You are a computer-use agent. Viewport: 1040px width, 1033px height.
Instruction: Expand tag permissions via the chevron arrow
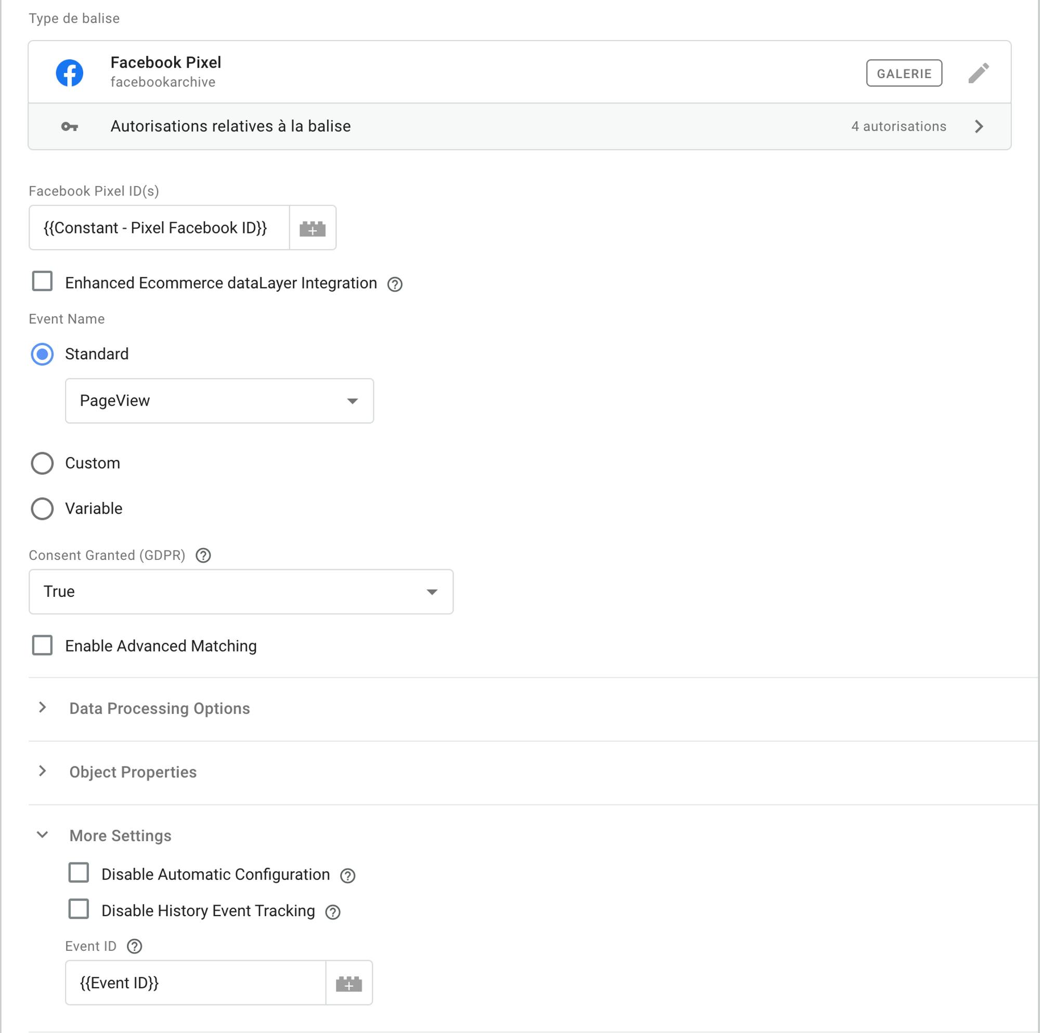pyautogui.click(x=979, y=126)
